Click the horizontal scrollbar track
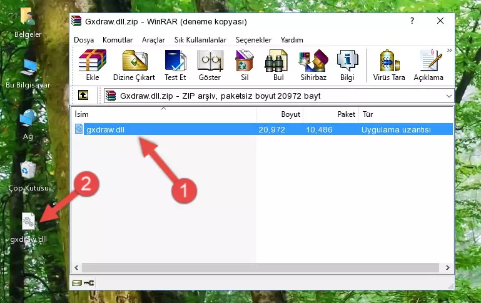The width and height of the screenshot is (481, 303). (260, 267)
